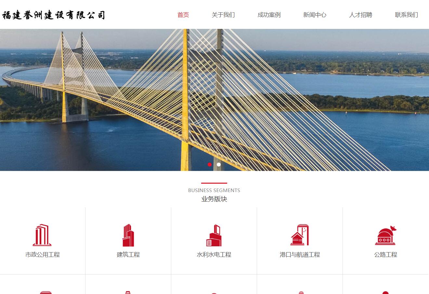Click the 市政公用工程 building icon
This screenshot has height=294, width=429.
point(42,235)
